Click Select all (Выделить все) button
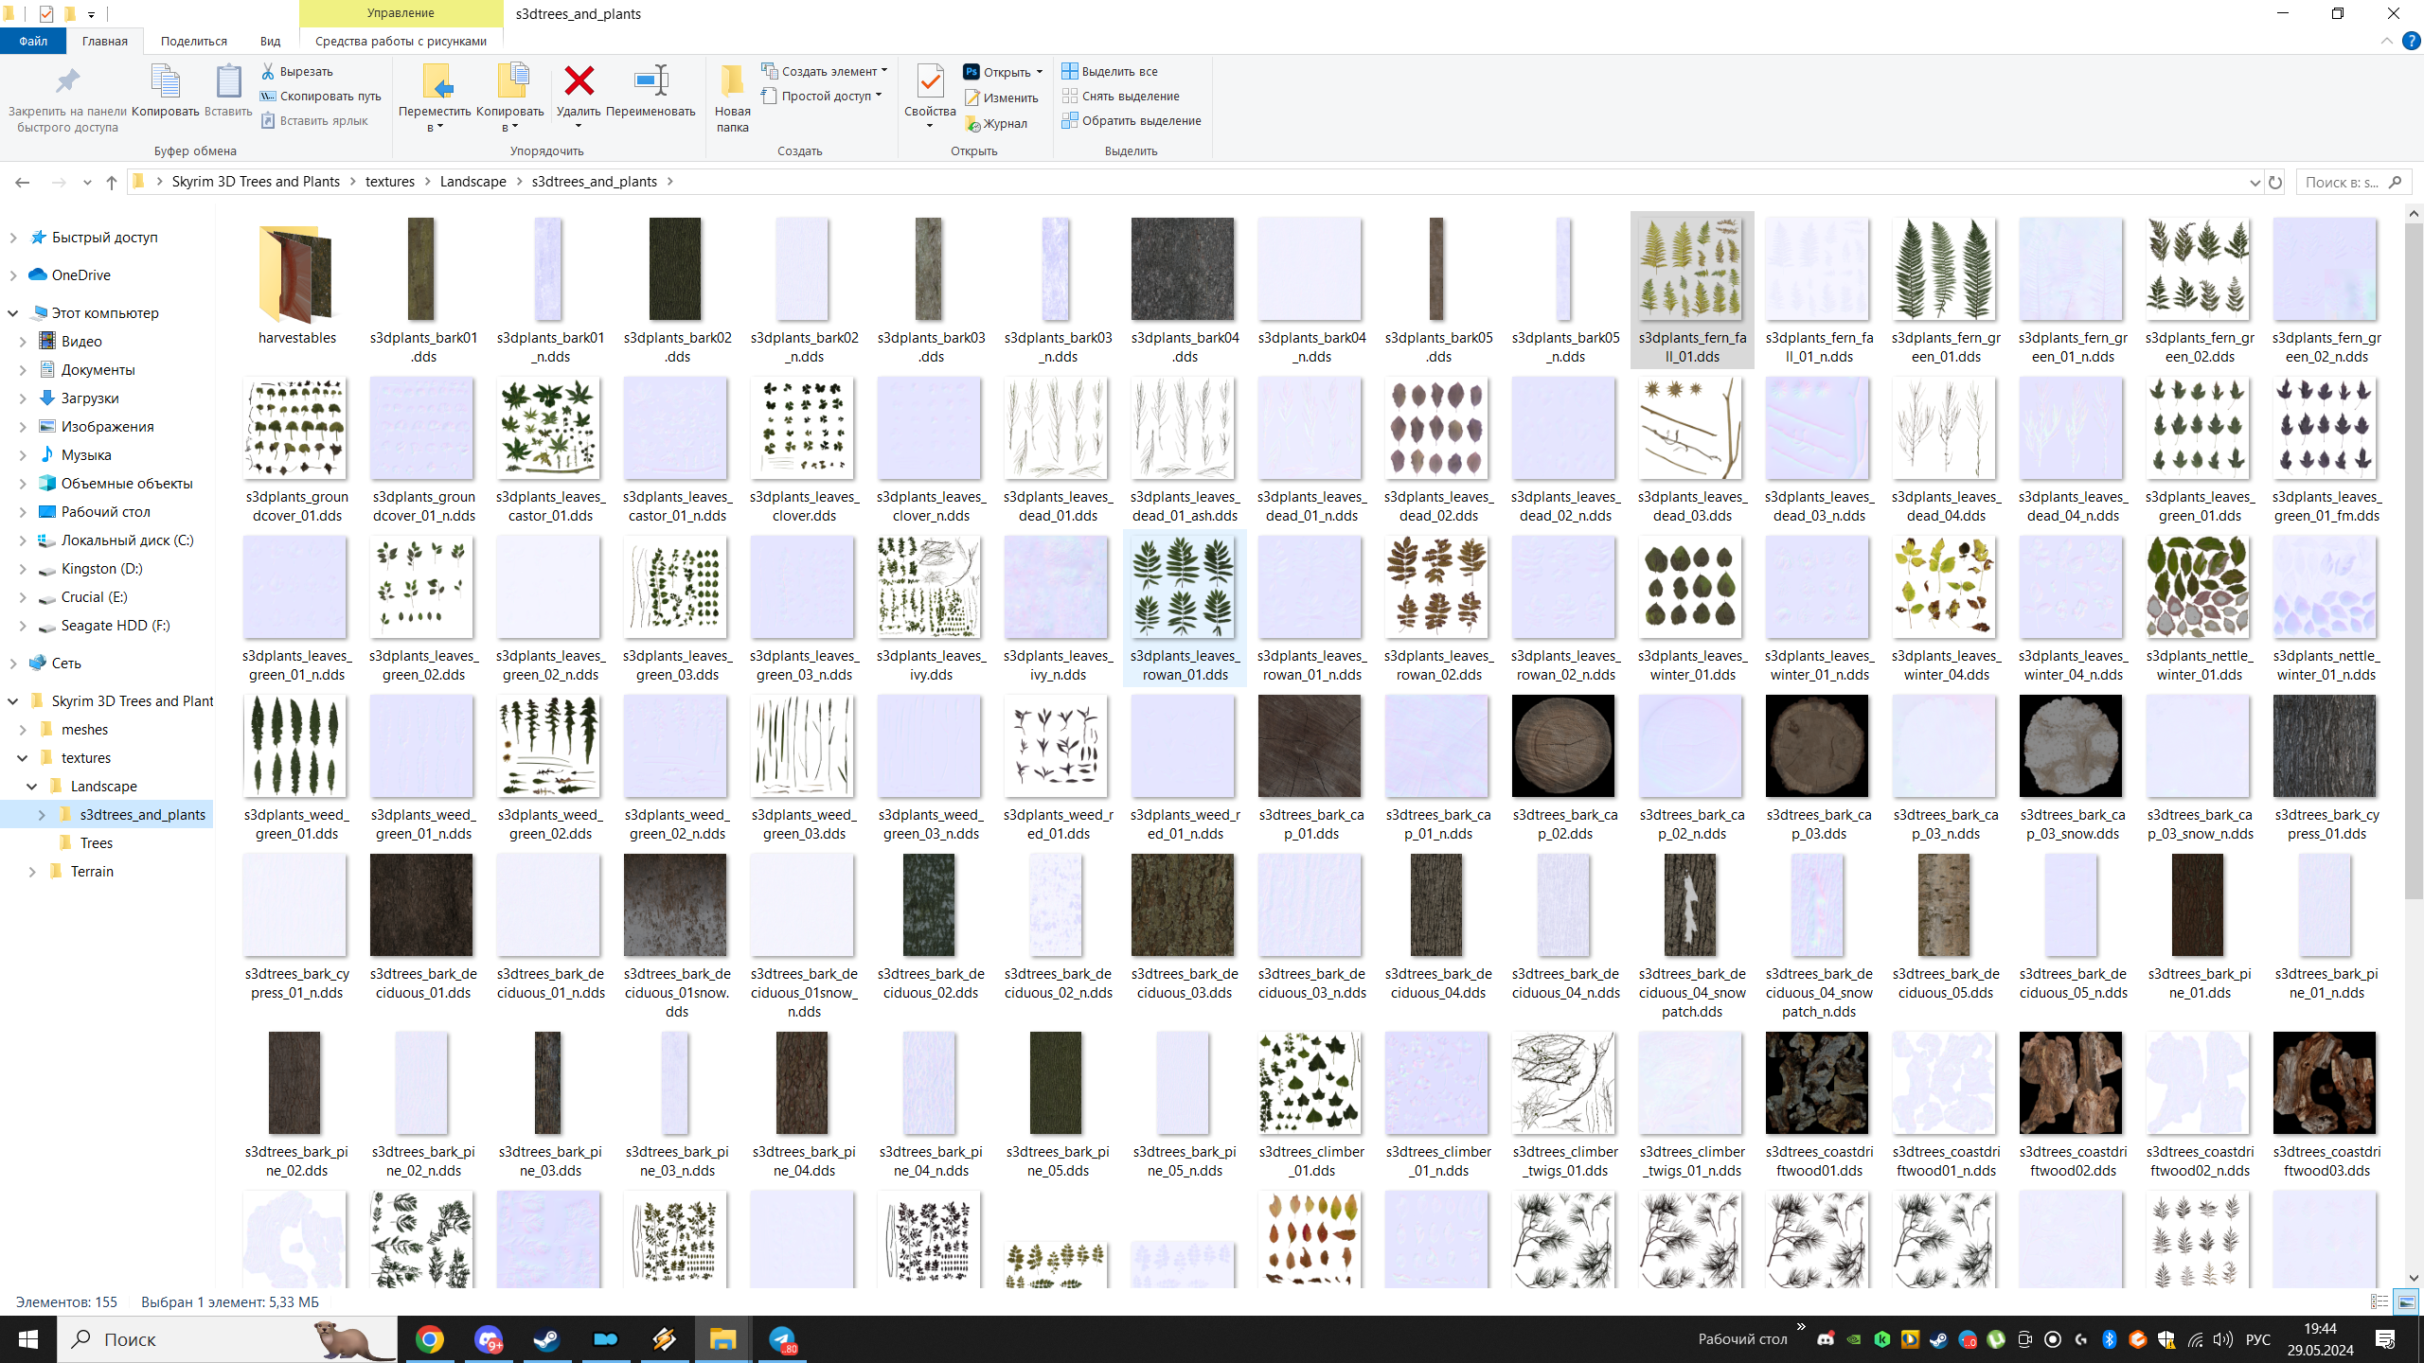The image size is (2424, 1363). 1110,71
